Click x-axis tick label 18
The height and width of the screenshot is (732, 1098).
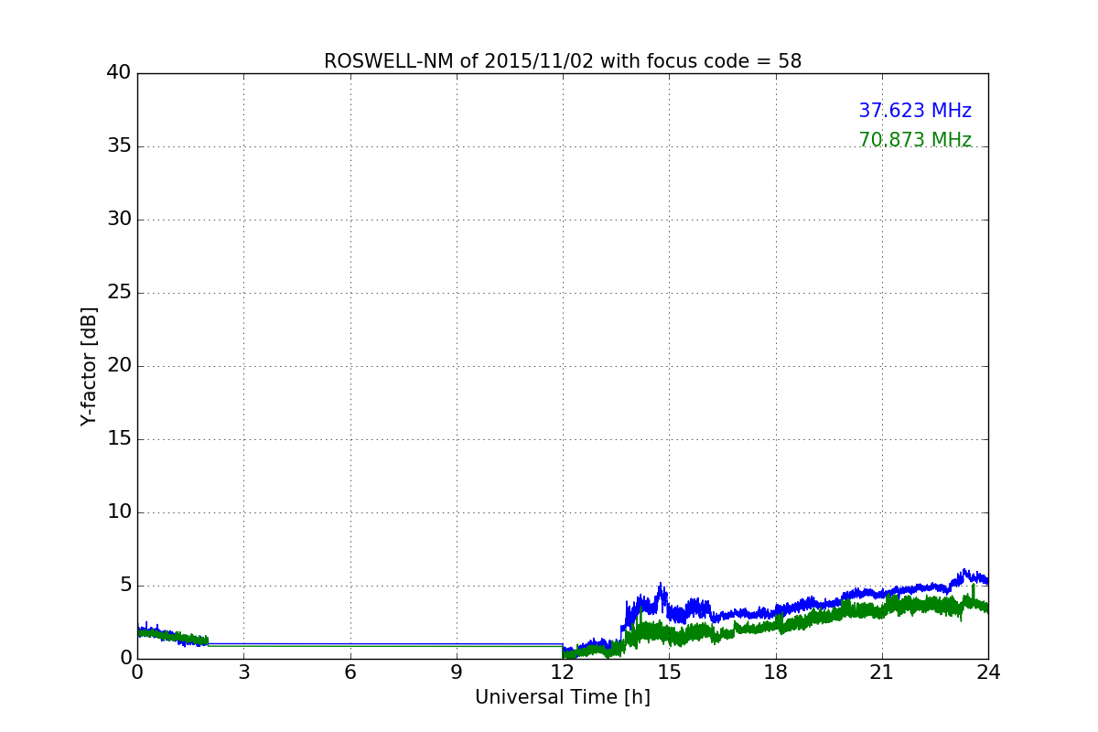776,672
